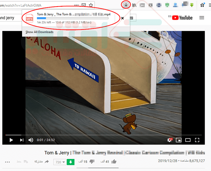Like the video with thumbs up
This screenshot has width=211, height=171.
114,161
